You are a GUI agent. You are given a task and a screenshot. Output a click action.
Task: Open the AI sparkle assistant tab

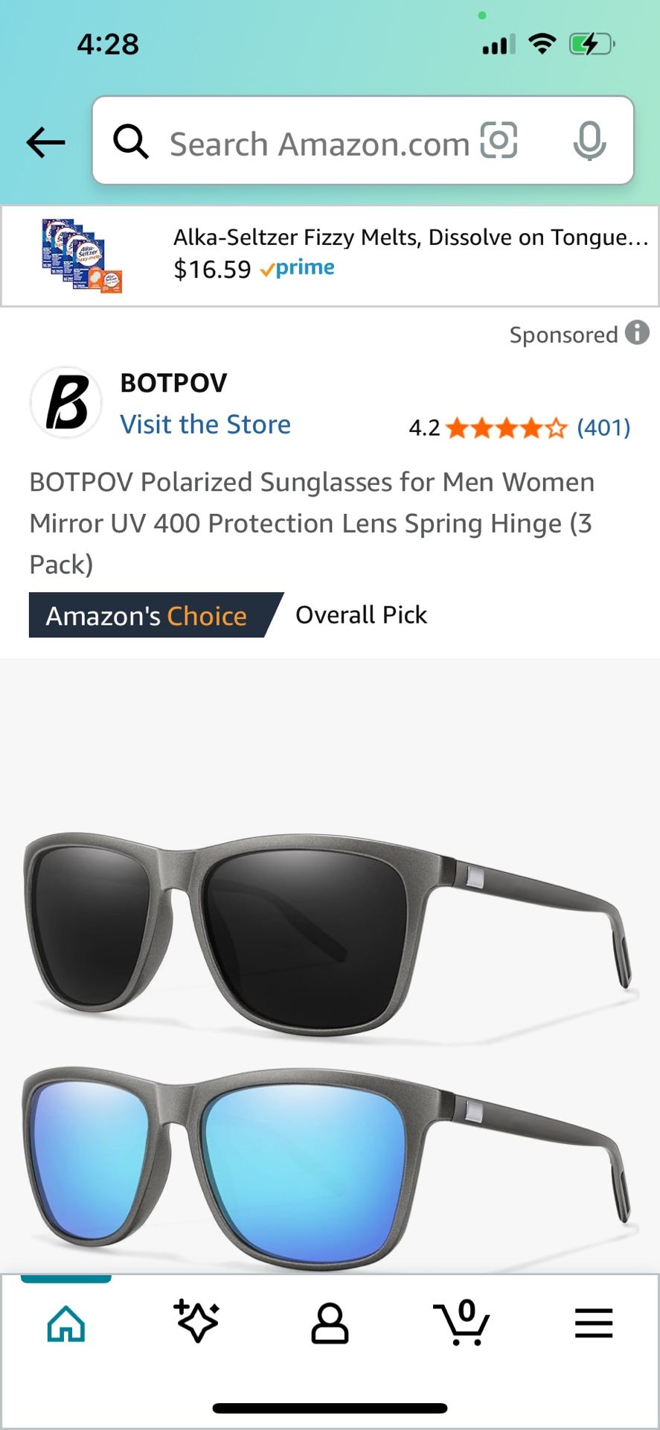point(197,1322)
